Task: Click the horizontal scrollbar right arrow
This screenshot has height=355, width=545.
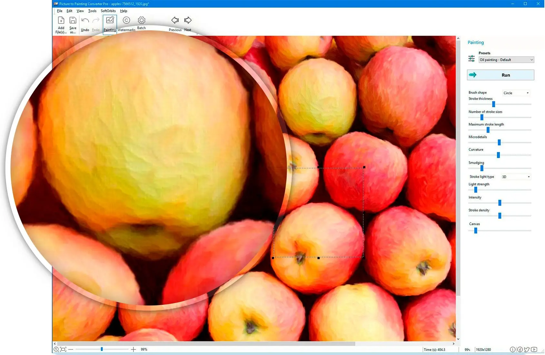Action: (454, 344)
